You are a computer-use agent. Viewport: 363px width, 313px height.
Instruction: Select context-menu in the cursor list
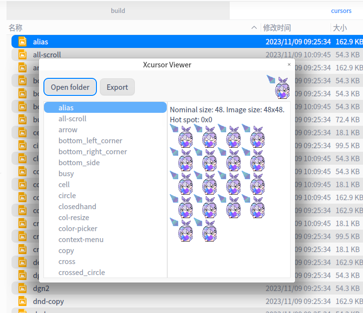point(81,240)
